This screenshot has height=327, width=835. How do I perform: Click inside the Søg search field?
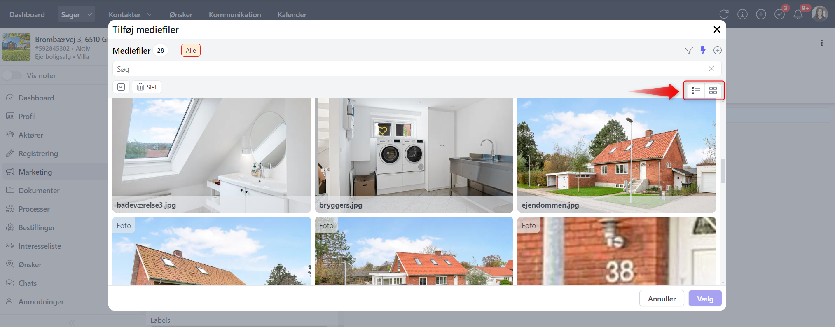pyautogui.click(x=416, y=69)
